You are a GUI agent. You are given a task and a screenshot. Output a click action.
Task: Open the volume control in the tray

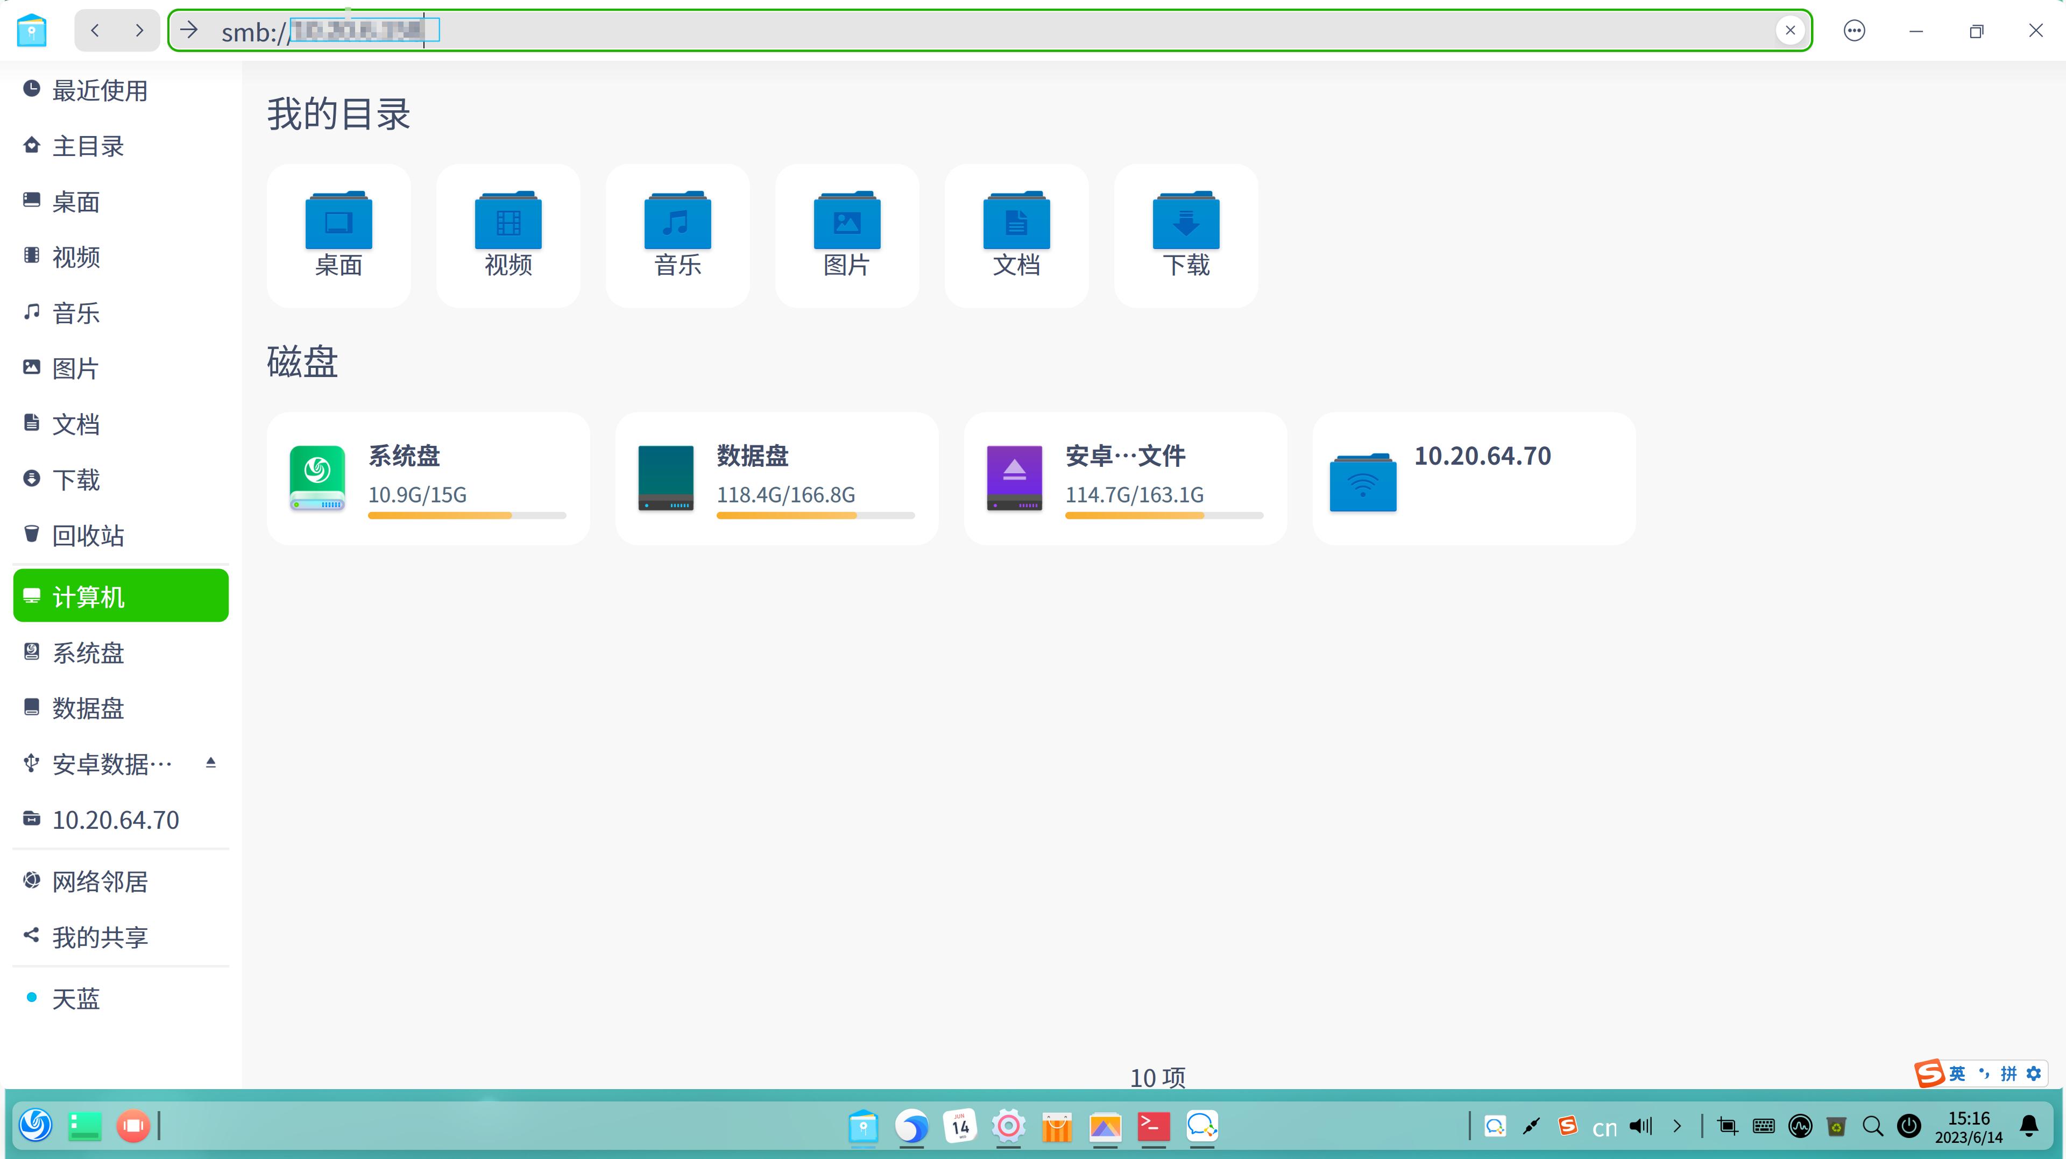[x=1641, y=1126]
